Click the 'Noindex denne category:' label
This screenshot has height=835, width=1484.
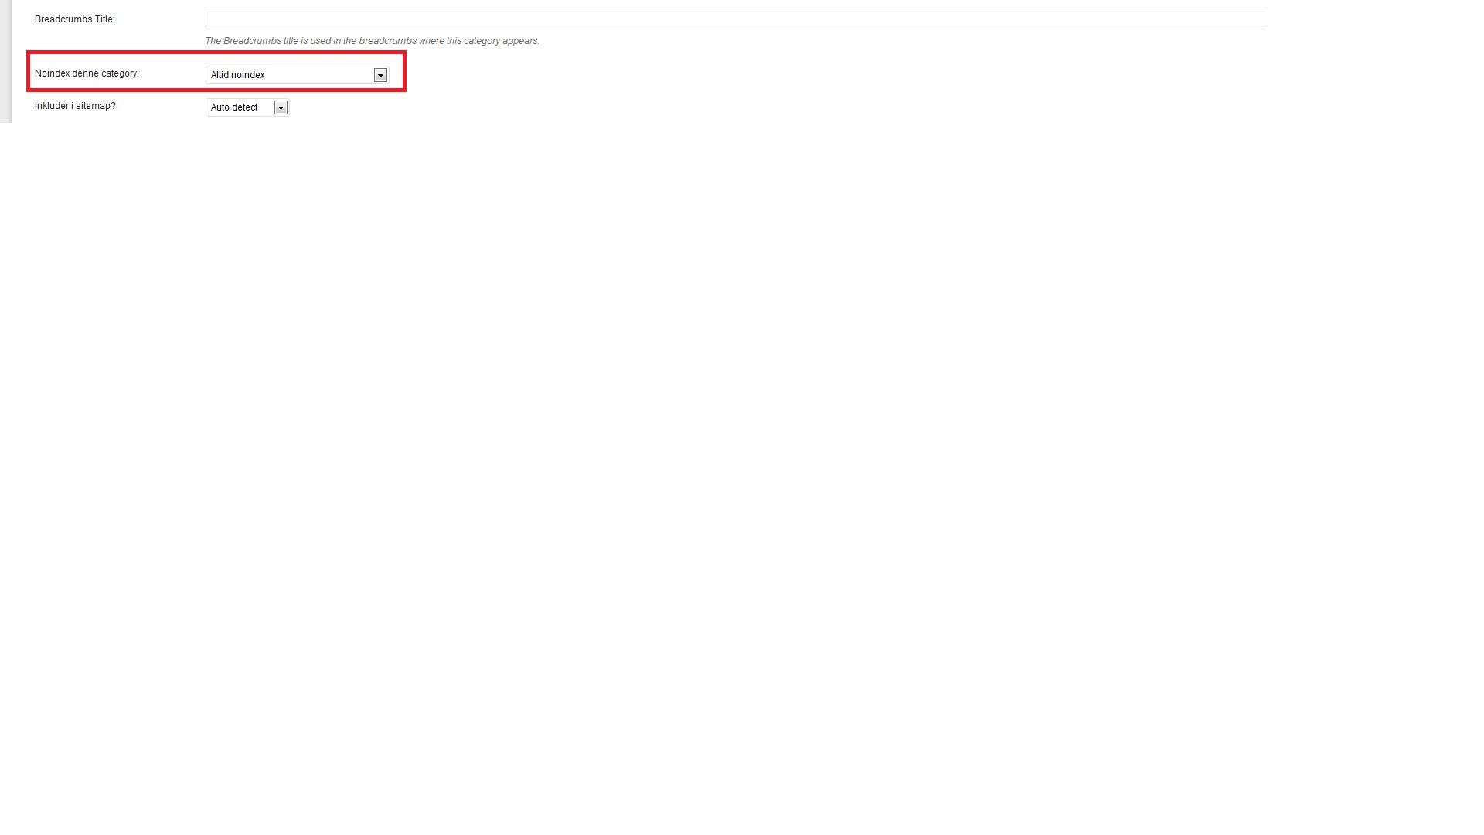tap(87, 73)
